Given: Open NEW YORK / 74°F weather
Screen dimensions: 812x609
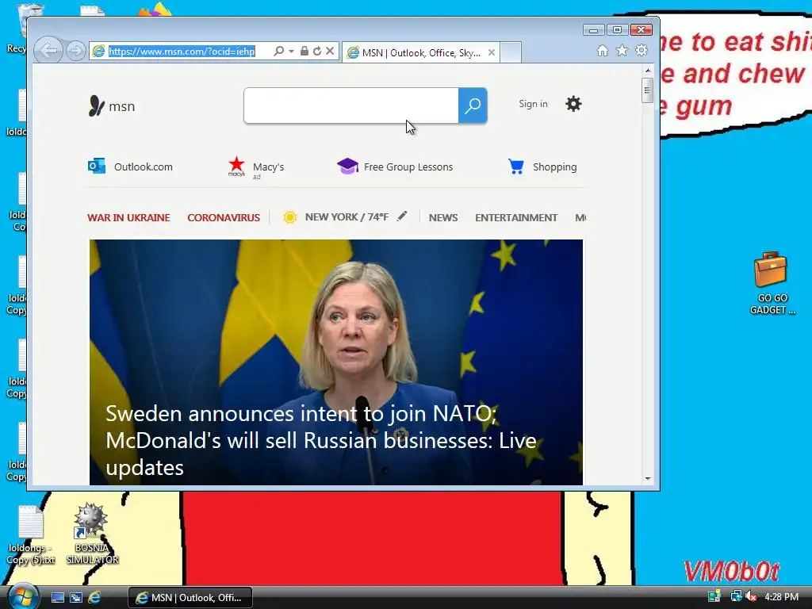Looking at the screenshot, I should click(x=347, y=217).
